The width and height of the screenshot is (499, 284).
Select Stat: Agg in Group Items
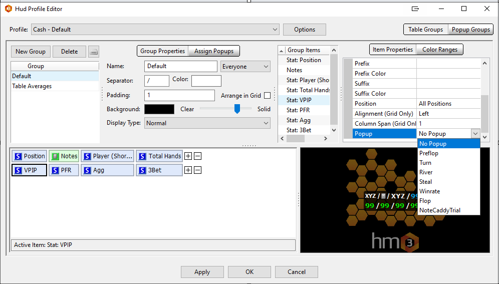[x=304, y=120]
